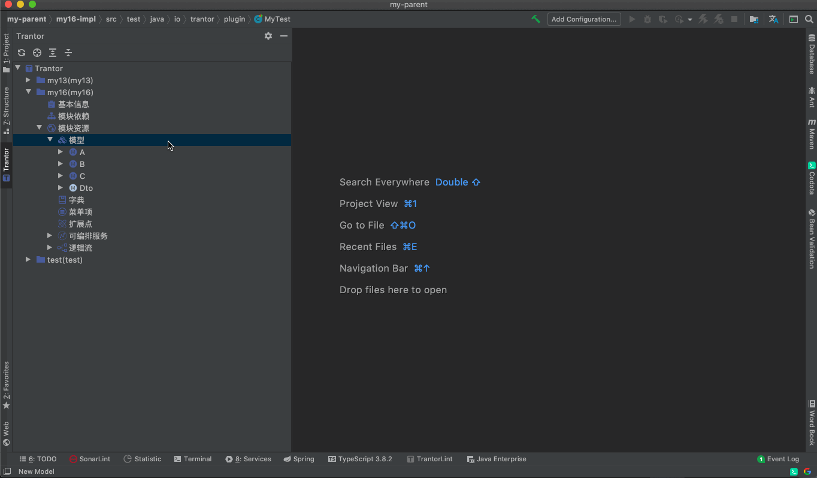The width and height of the screenshot is (817, 478).
Task: Open the TrantorLint bottom tab
Action: (429, 459)
